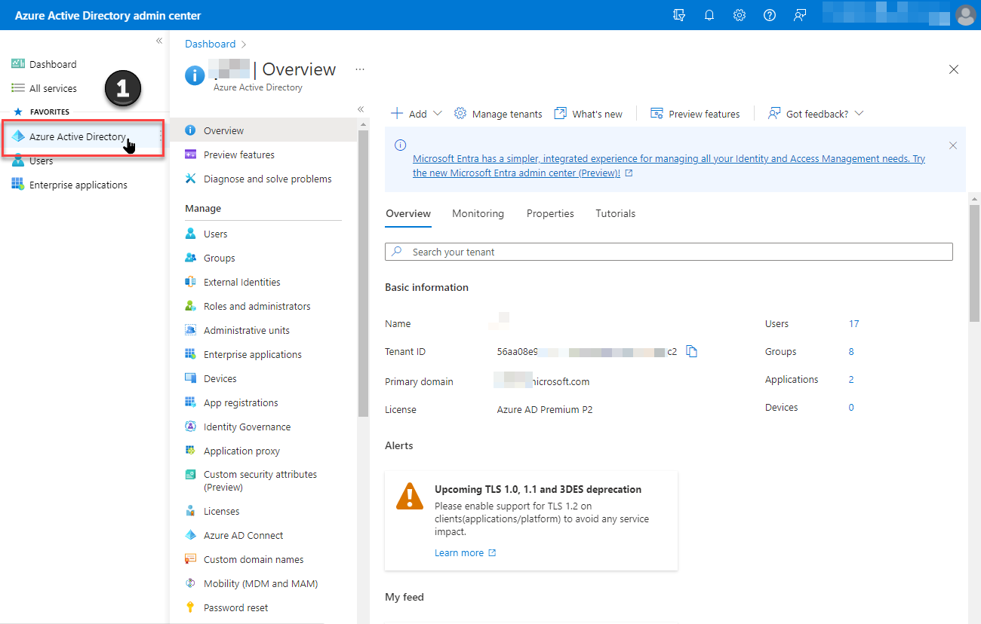Click the Administrative units icon

tap(190, 330)
